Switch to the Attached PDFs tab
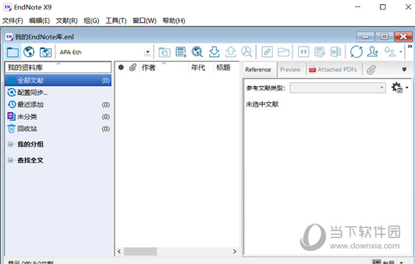Screen dimensions: 415x264 point(333,70)
